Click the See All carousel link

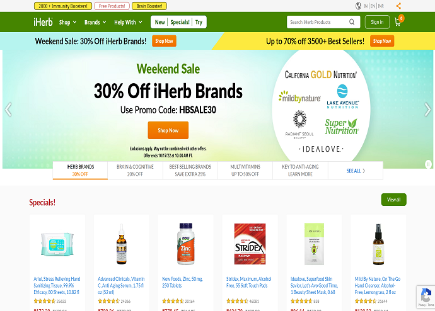click(356, 171)
